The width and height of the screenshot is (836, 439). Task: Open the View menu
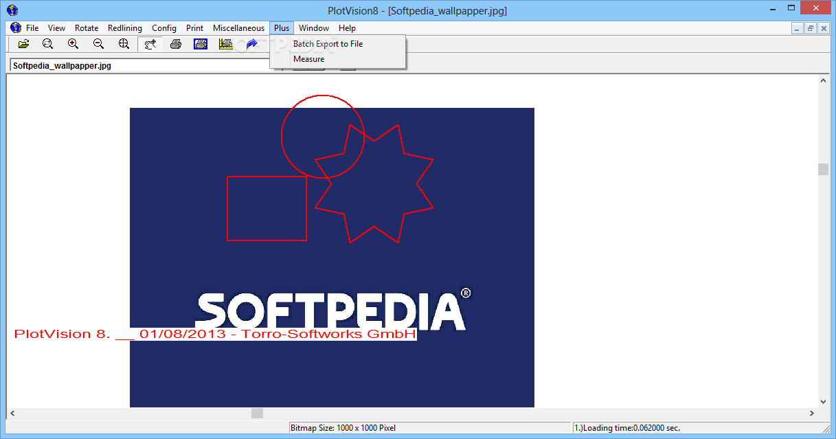[57, 28]
